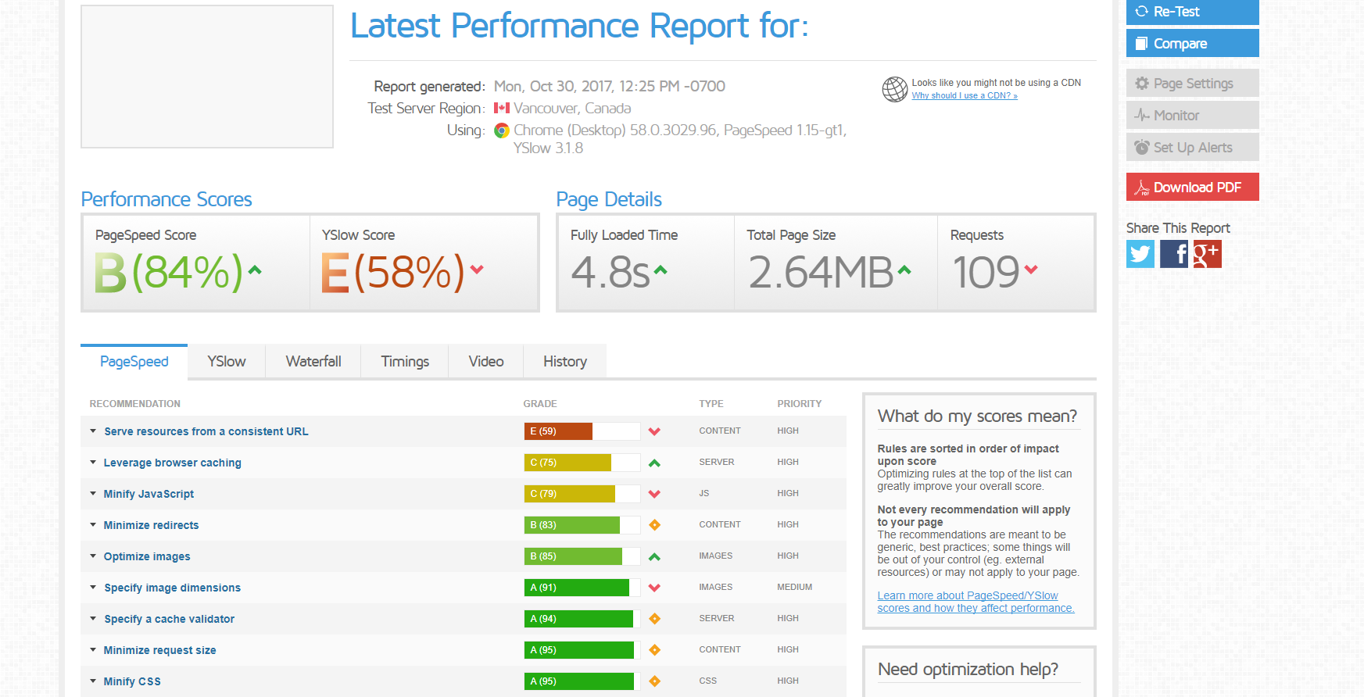Switch to the YSlow tab
The height and width of the screenshot is (697, 1364).
point(227,362)
